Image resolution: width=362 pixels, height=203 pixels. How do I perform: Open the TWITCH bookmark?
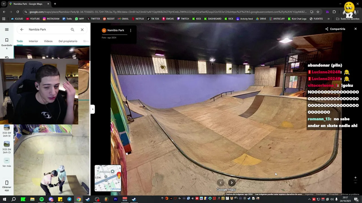(183, 19)
